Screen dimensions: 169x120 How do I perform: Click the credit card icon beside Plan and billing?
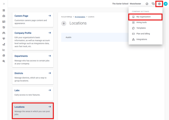point(133,34)
